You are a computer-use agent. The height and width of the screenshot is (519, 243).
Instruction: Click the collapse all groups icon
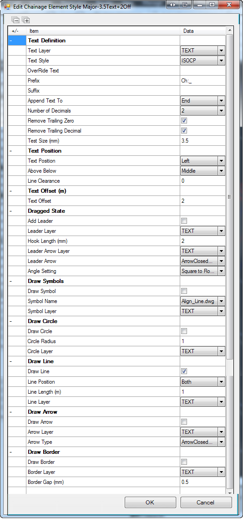15,20
